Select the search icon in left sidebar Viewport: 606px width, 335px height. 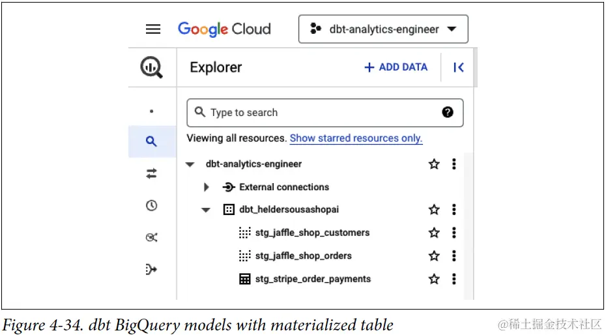(x=151, y=141)
